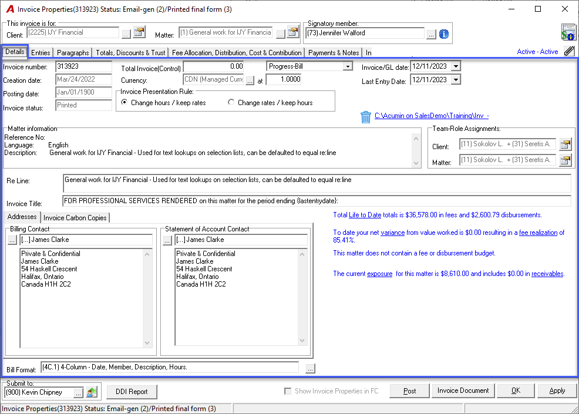This screenshot has height=414, width=579.
Task: Open Fee Allocation, Distribution, Cost & Contribution tab
Action: [x=237, y=52]
